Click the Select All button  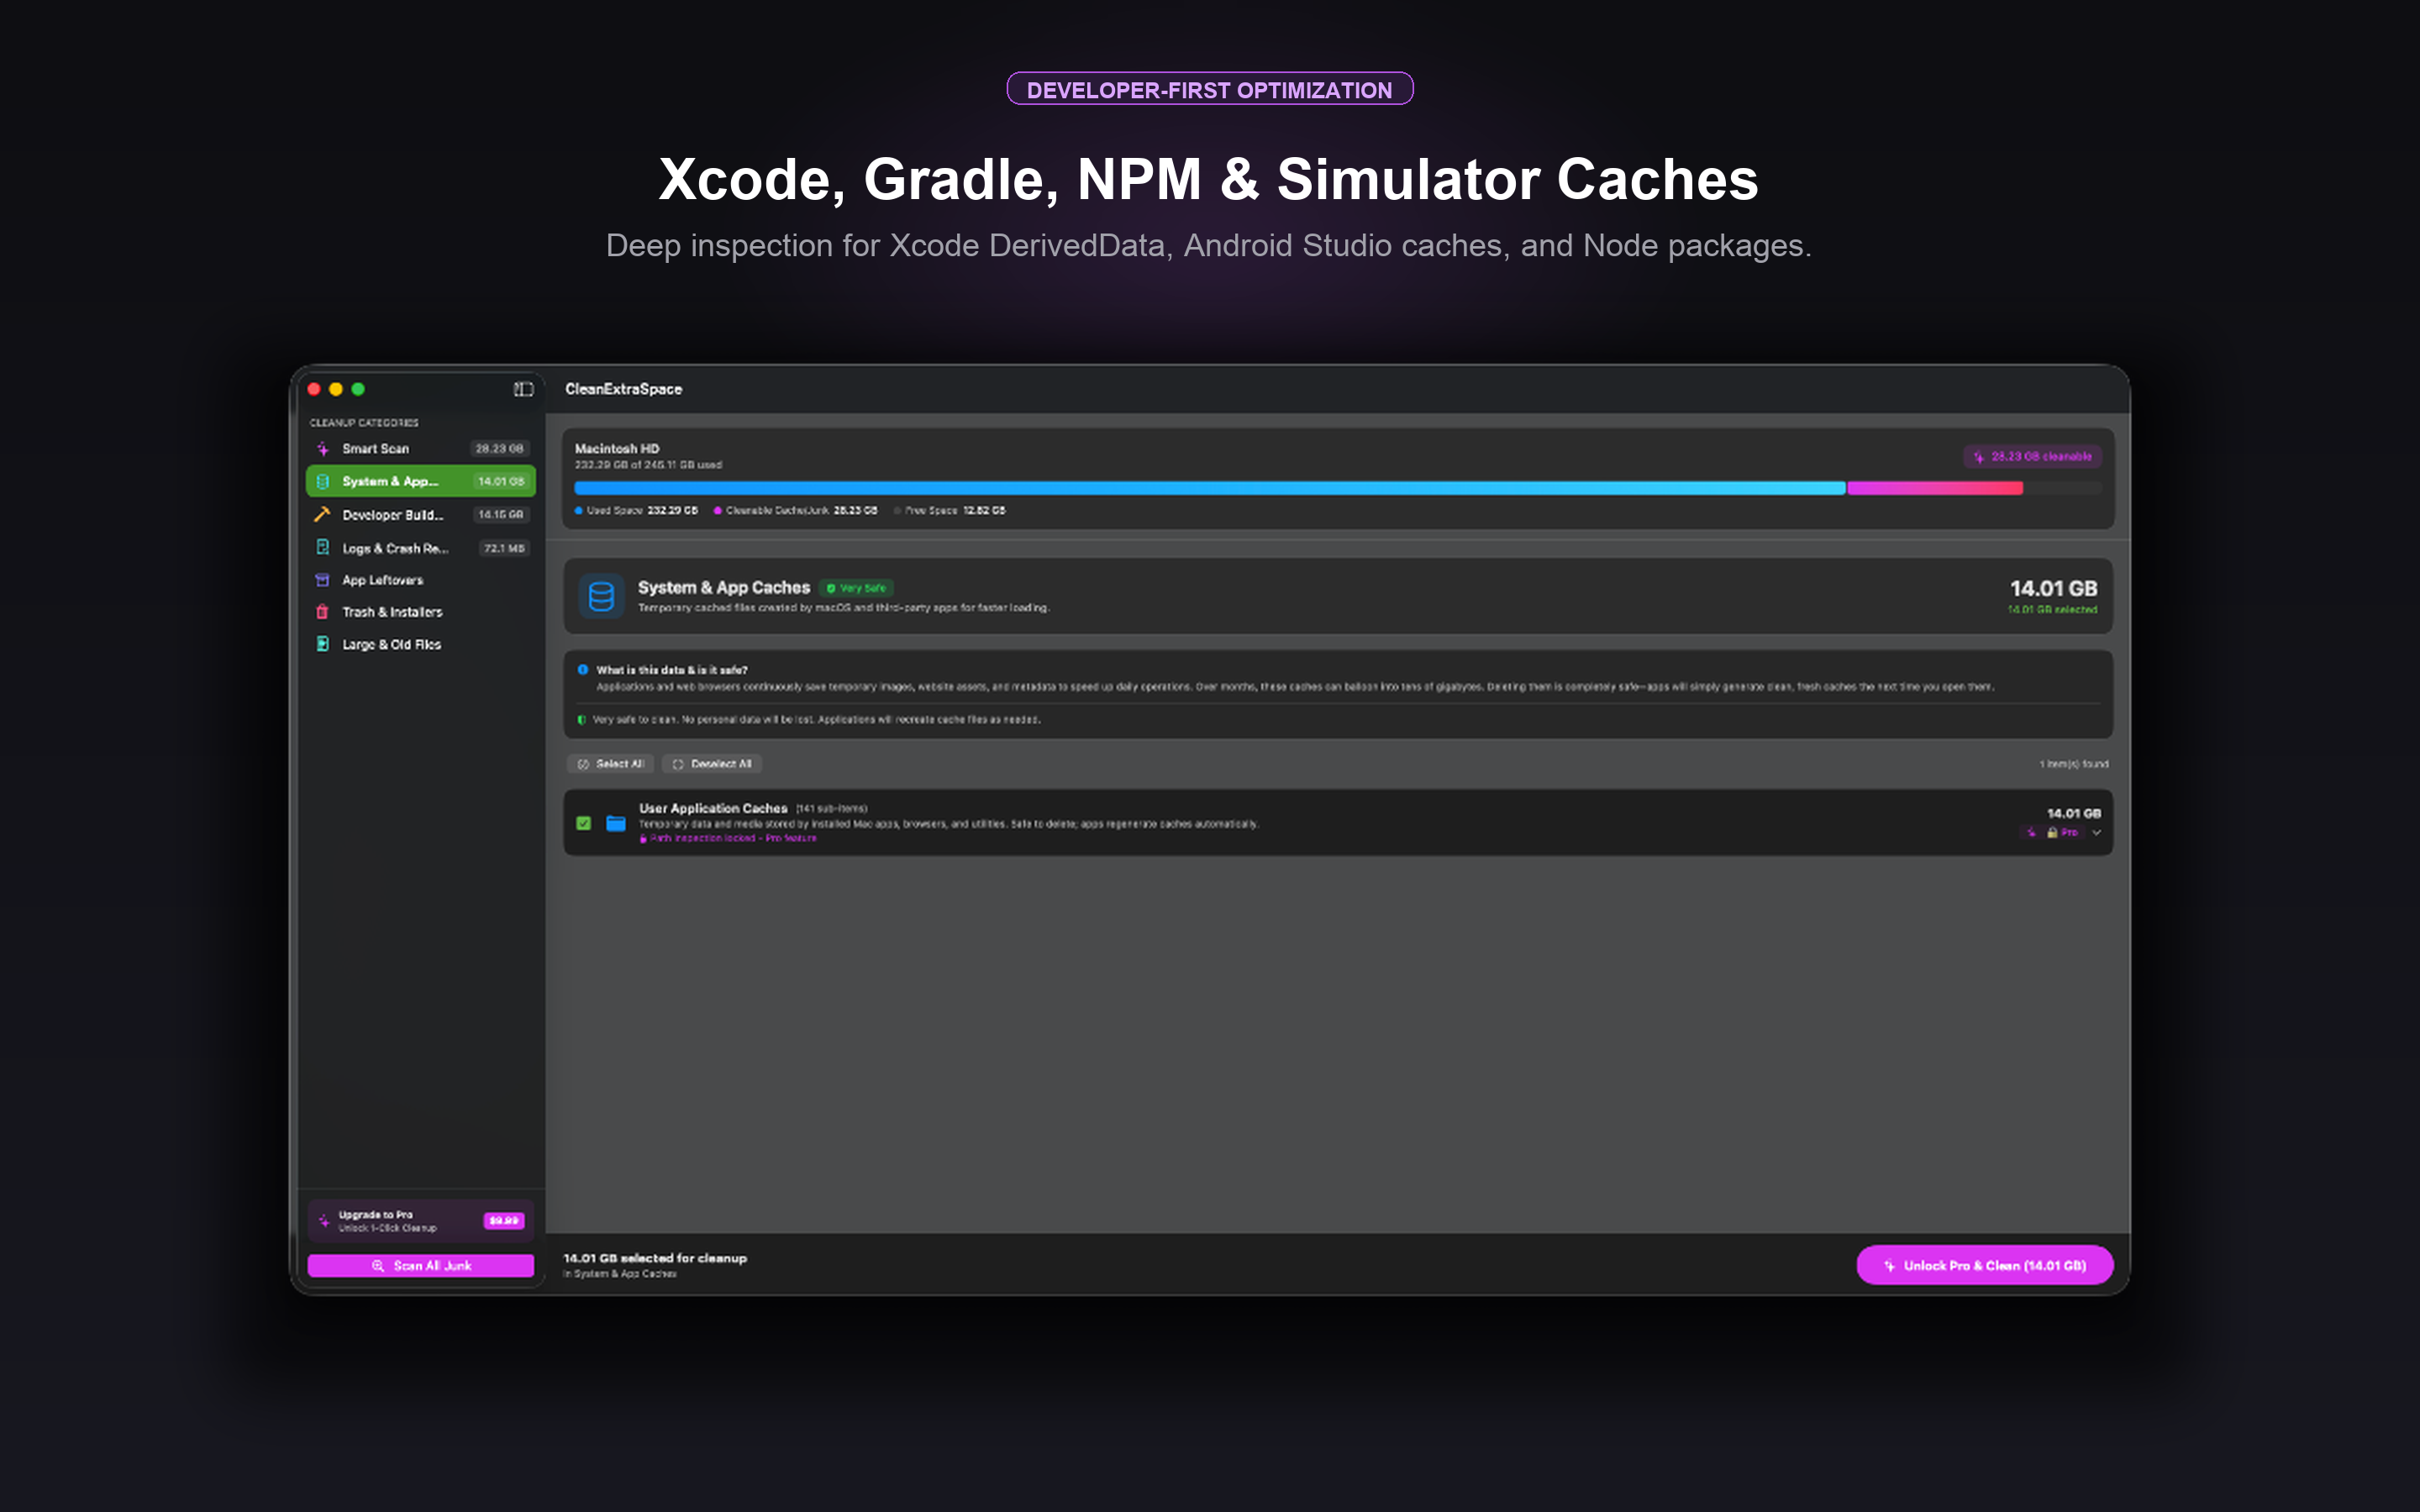(x=611, y=764)
